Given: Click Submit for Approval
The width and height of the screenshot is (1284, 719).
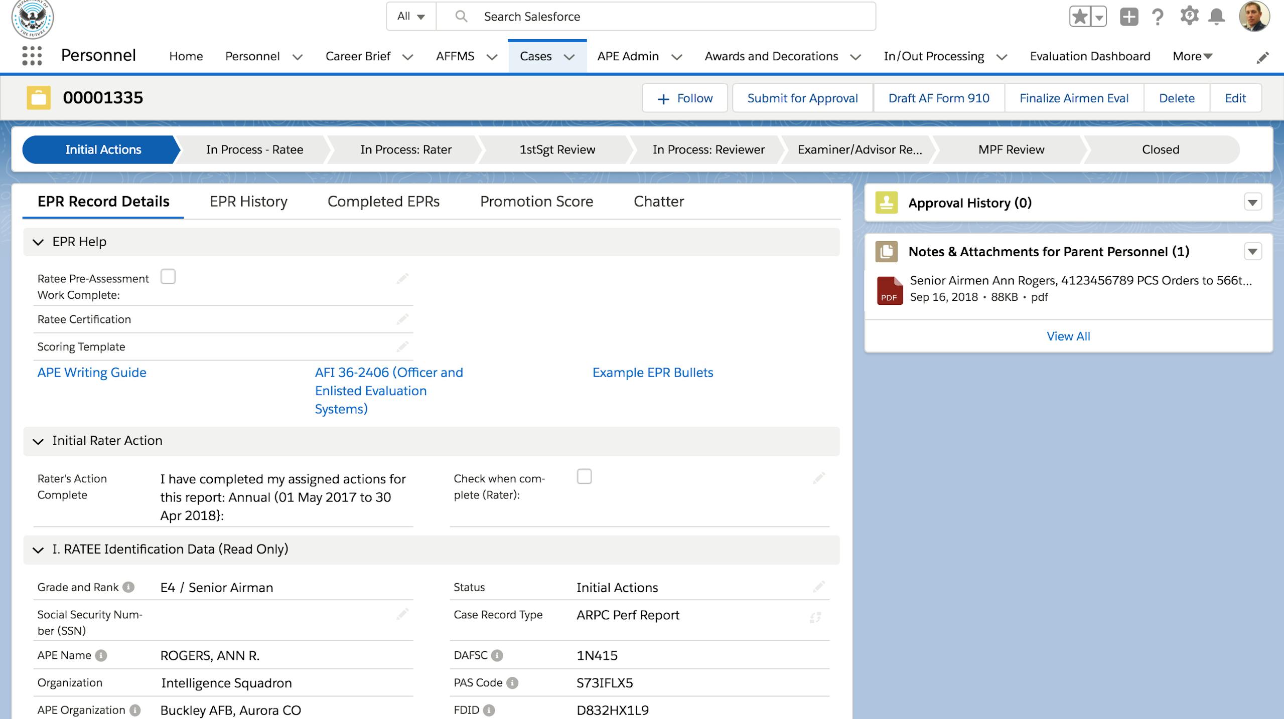Looking at the screenshot, I should pyautogui.click(x=802, y=98).
